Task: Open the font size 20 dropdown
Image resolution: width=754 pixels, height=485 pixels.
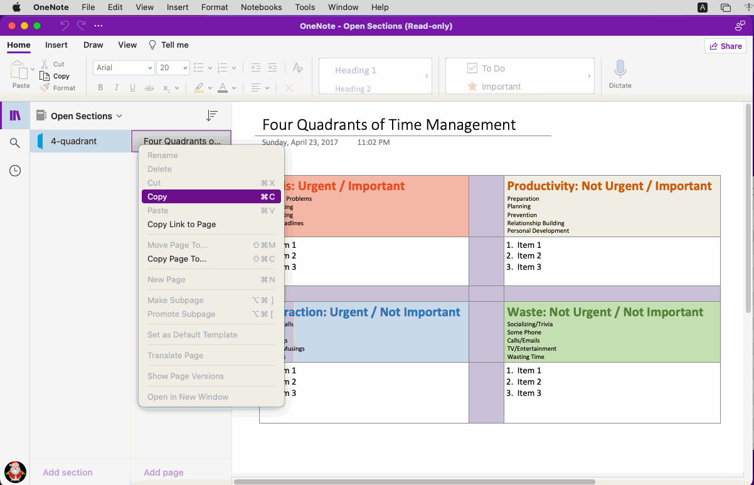Action: click(173, 68)
